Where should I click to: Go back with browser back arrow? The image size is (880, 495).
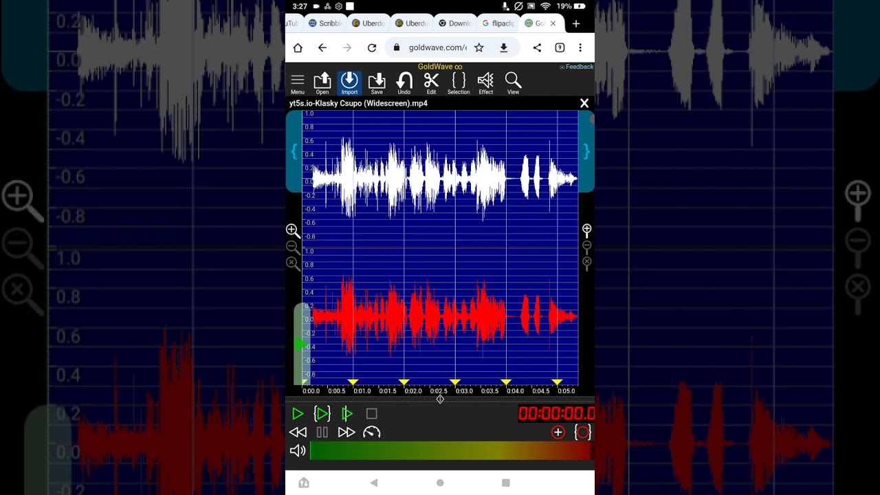pos(322,47)
